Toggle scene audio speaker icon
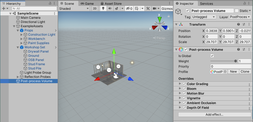This screenshot has height=122, width=253. (x=110, y=8)
